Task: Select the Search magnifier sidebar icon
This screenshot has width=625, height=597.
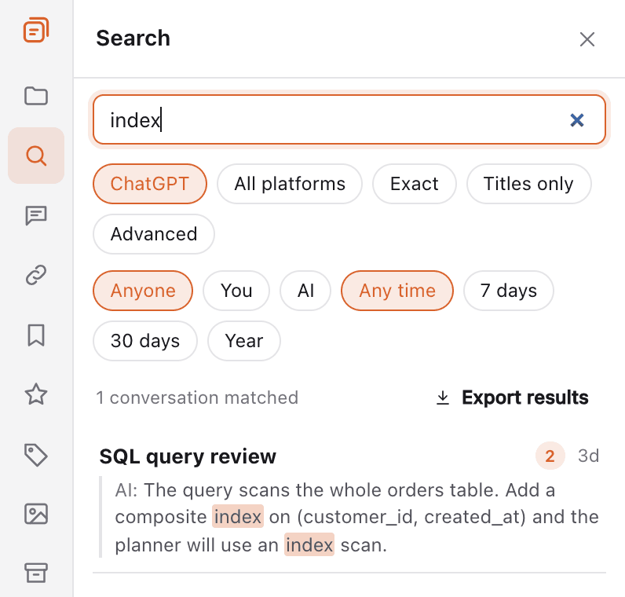Action: tap(36, 156)
